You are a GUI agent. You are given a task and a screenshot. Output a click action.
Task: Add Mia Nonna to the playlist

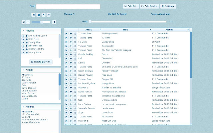(x=71, y=117)
